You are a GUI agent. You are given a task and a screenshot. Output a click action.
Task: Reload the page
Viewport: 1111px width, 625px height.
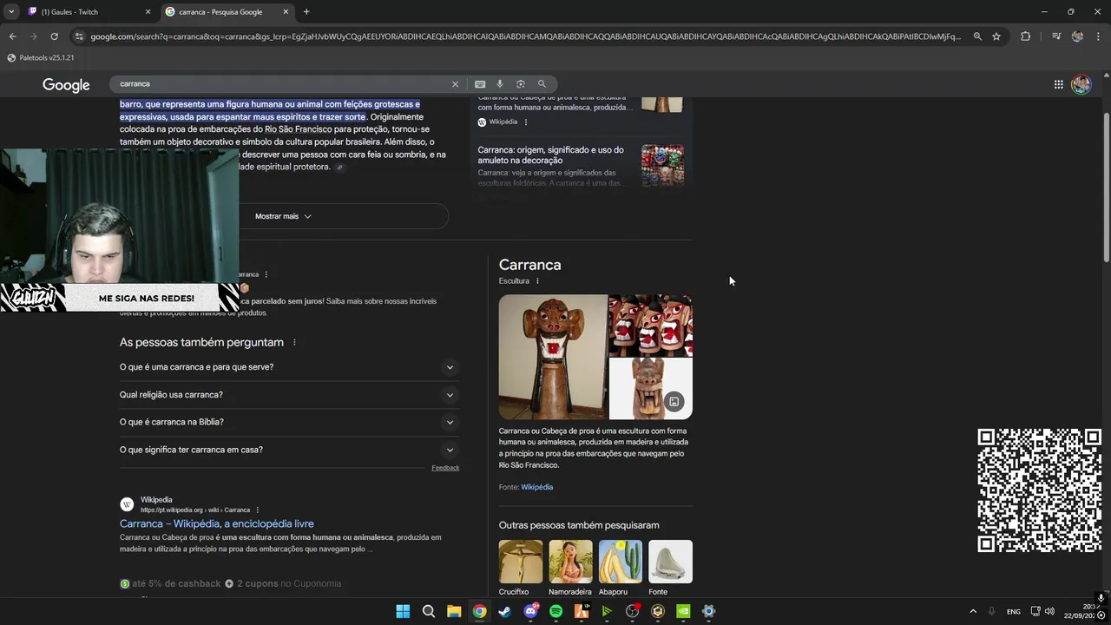click(54, 36)
